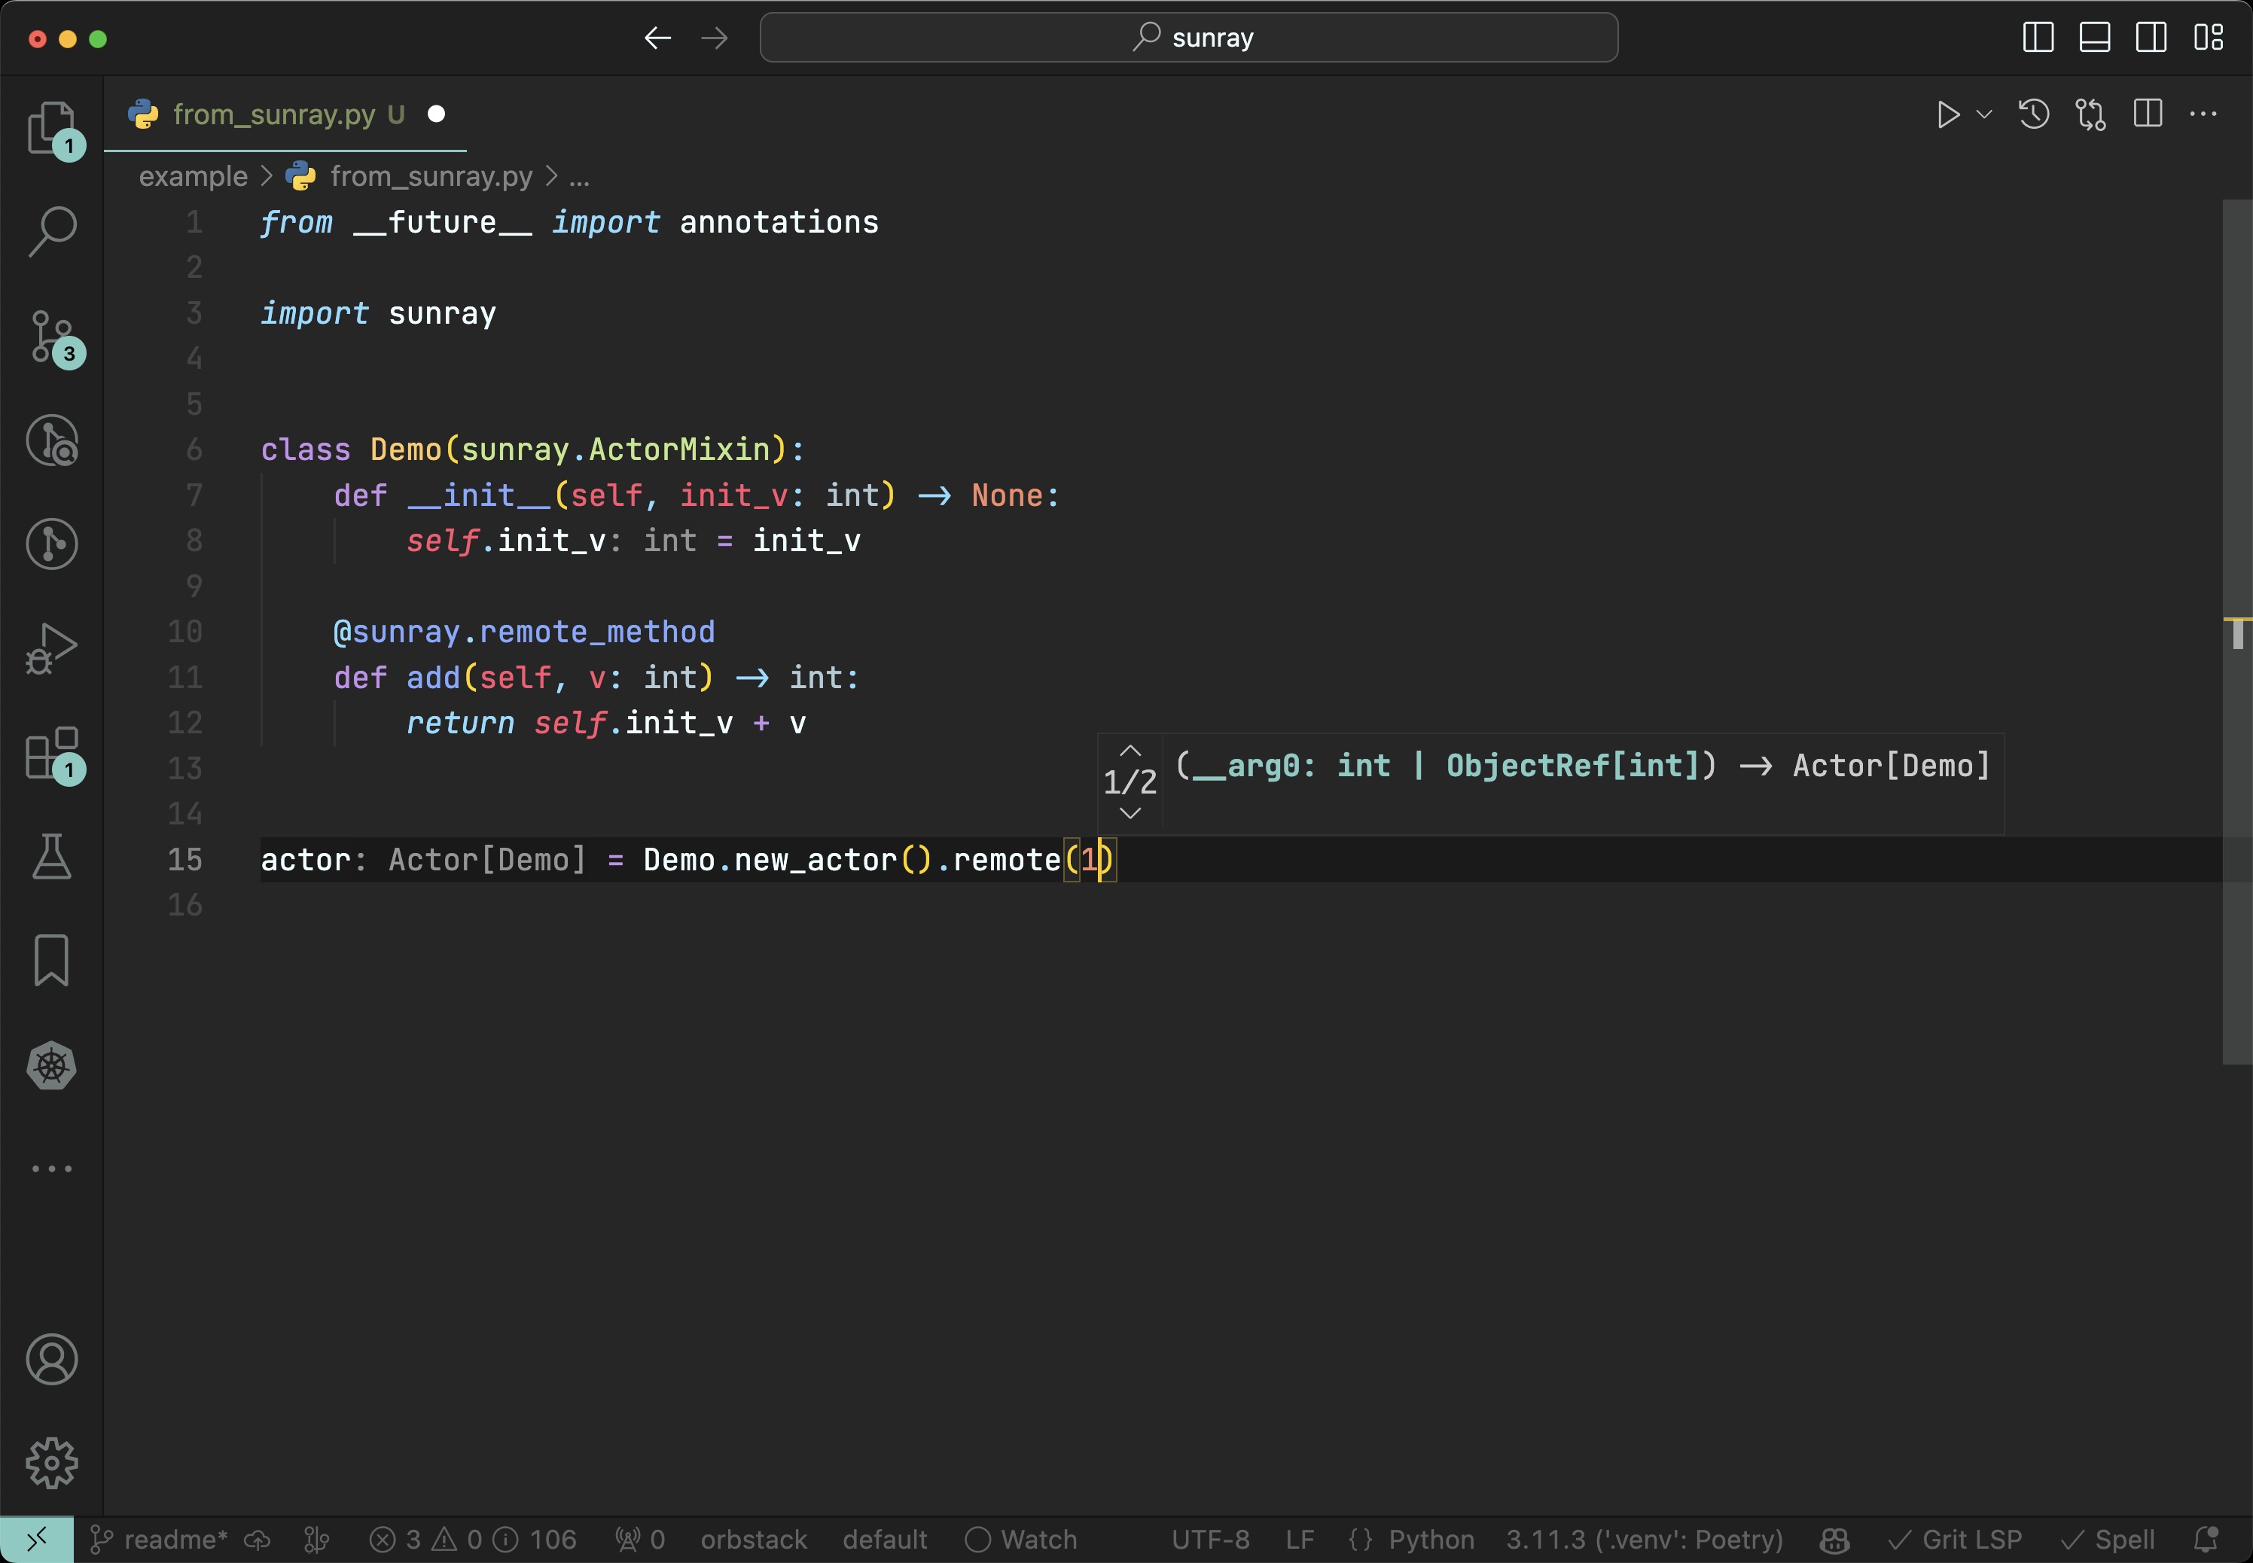Open the dropdown arrow next to Run Python File
The width and height of the screenshot is (2253, 1563).
pyautogui.click(x=1983, y=114)
